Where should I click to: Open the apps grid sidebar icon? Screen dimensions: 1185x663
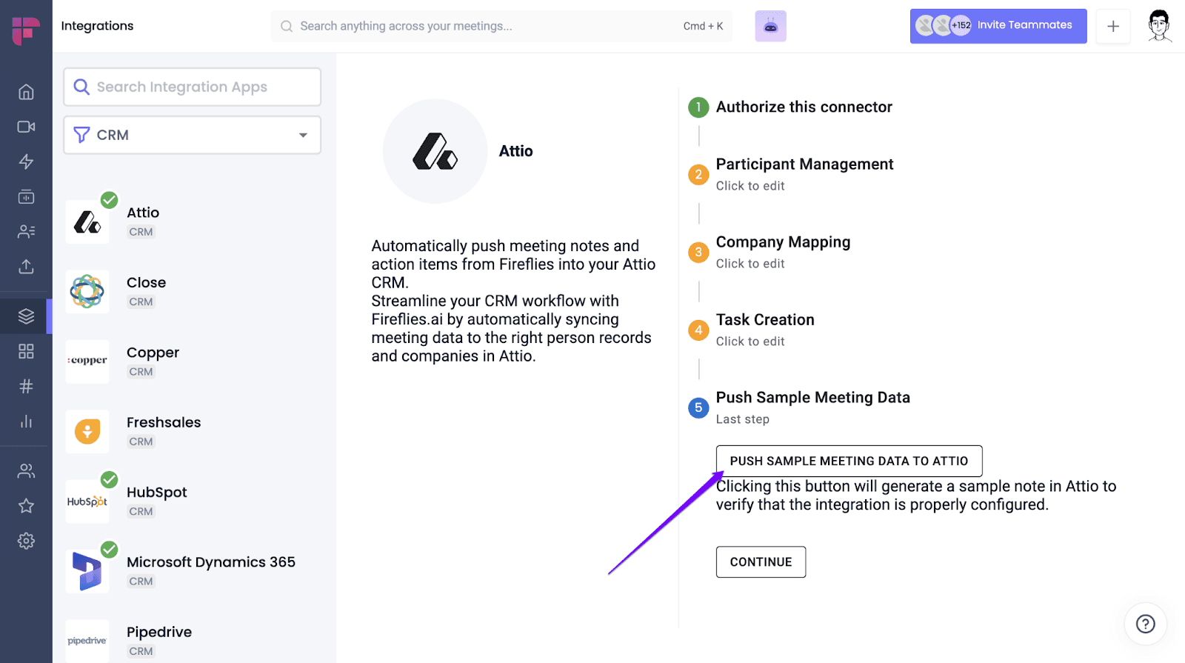pos(26,351)
